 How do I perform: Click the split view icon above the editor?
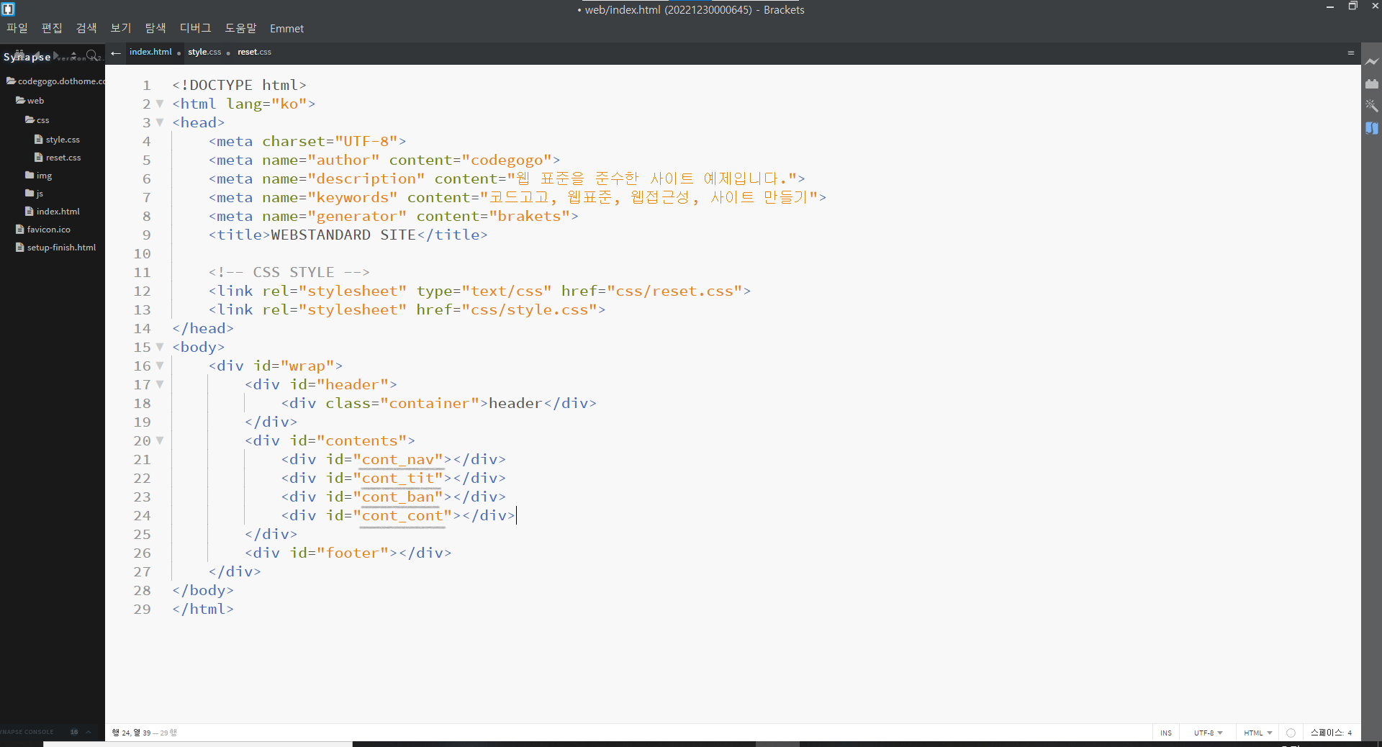(1351, 53)
